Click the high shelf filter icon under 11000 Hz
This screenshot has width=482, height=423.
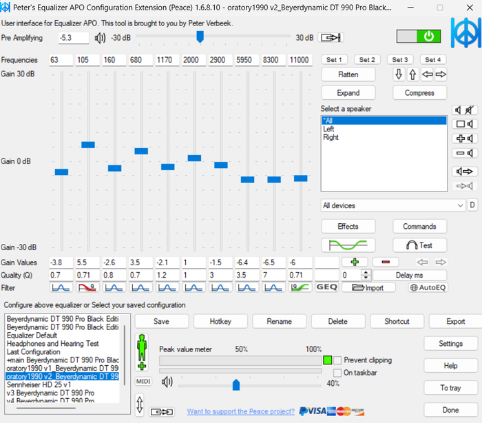pyautogui.click(x=300, y=288)
